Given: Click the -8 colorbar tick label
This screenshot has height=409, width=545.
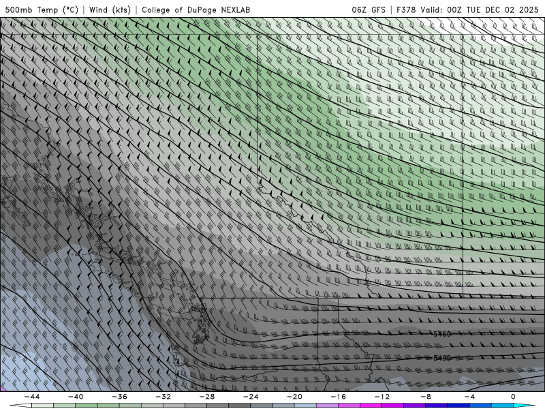Looking at the screenshot, I should pyautogui.click(x=426, y=397).
